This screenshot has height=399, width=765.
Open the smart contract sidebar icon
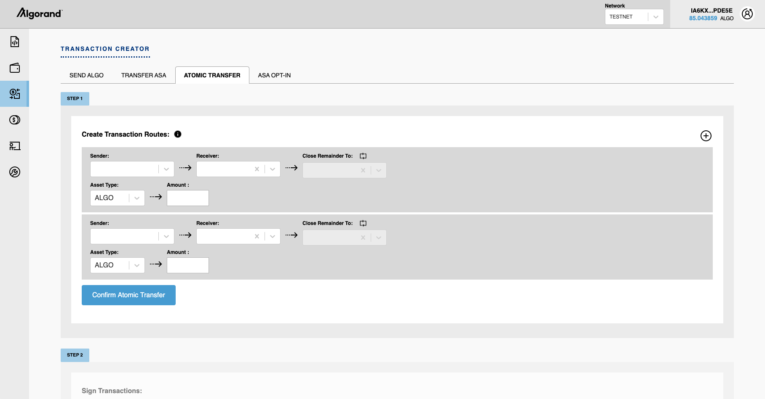pos(15,42)
